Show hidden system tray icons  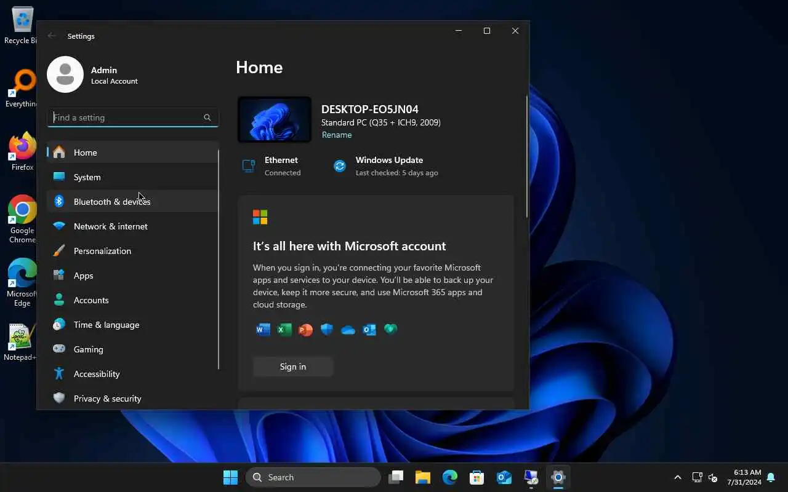click(678, 477)
